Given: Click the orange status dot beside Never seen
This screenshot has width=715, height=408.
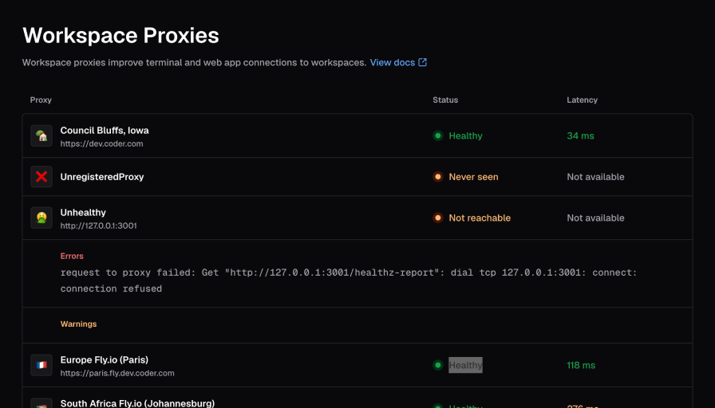Looking at the screenshot, I should coord(438,177).
